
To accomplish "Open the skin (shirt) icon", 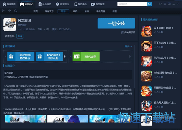I will 160,4.
